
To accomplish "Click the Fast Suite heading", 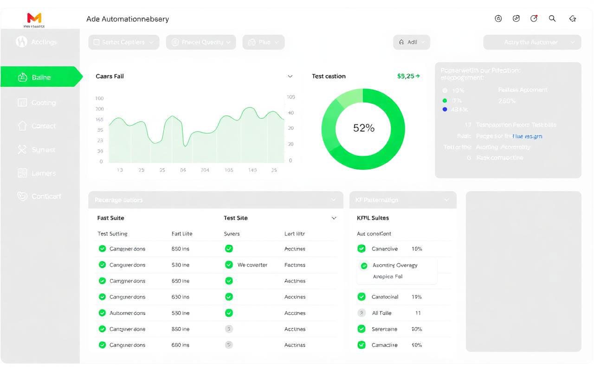I will pyautogui.click(x=110, y=218).
